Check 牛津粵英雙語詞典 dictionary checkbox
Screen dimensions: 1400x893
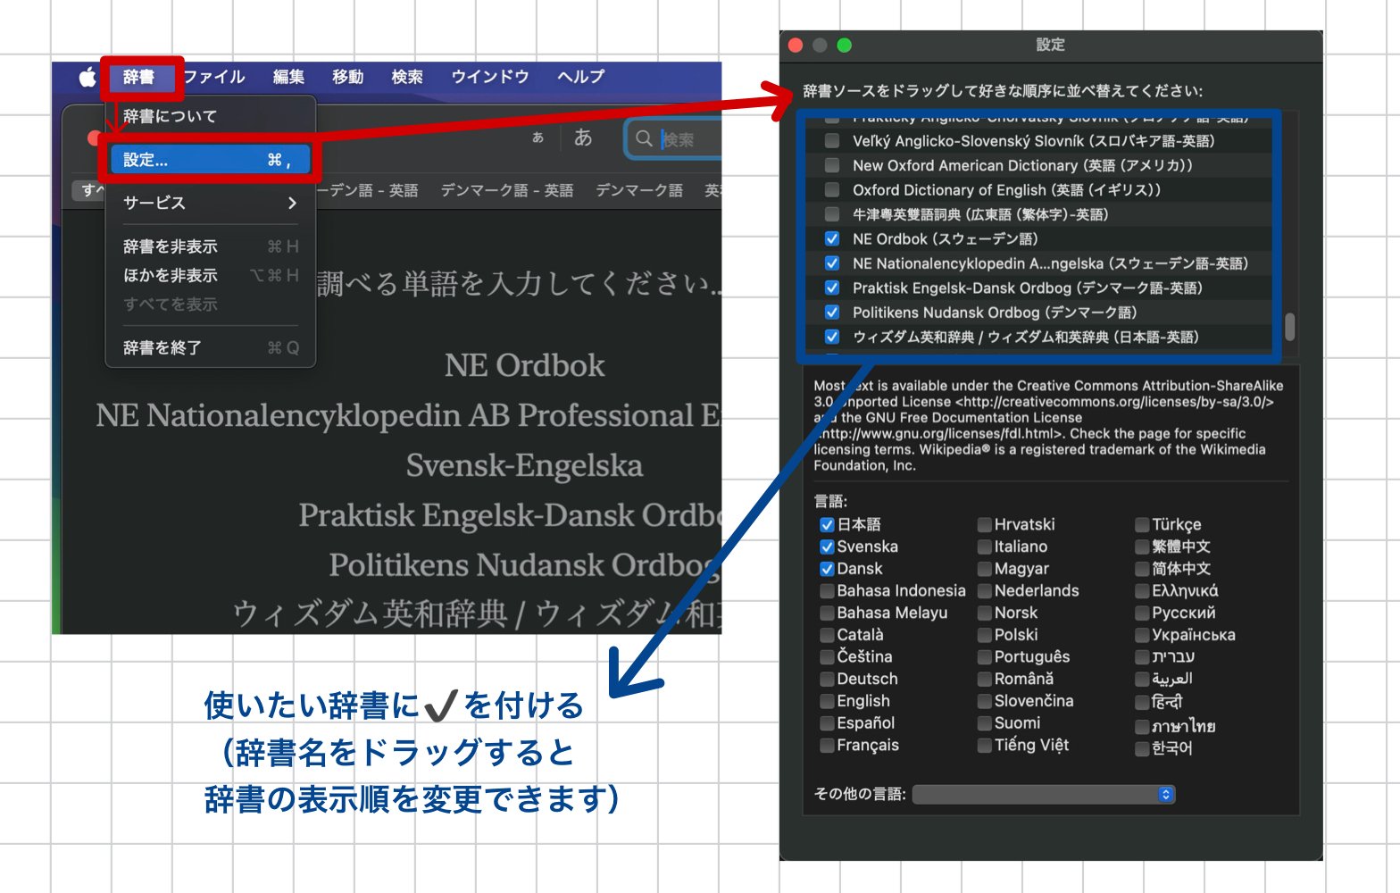click(832, 214)
